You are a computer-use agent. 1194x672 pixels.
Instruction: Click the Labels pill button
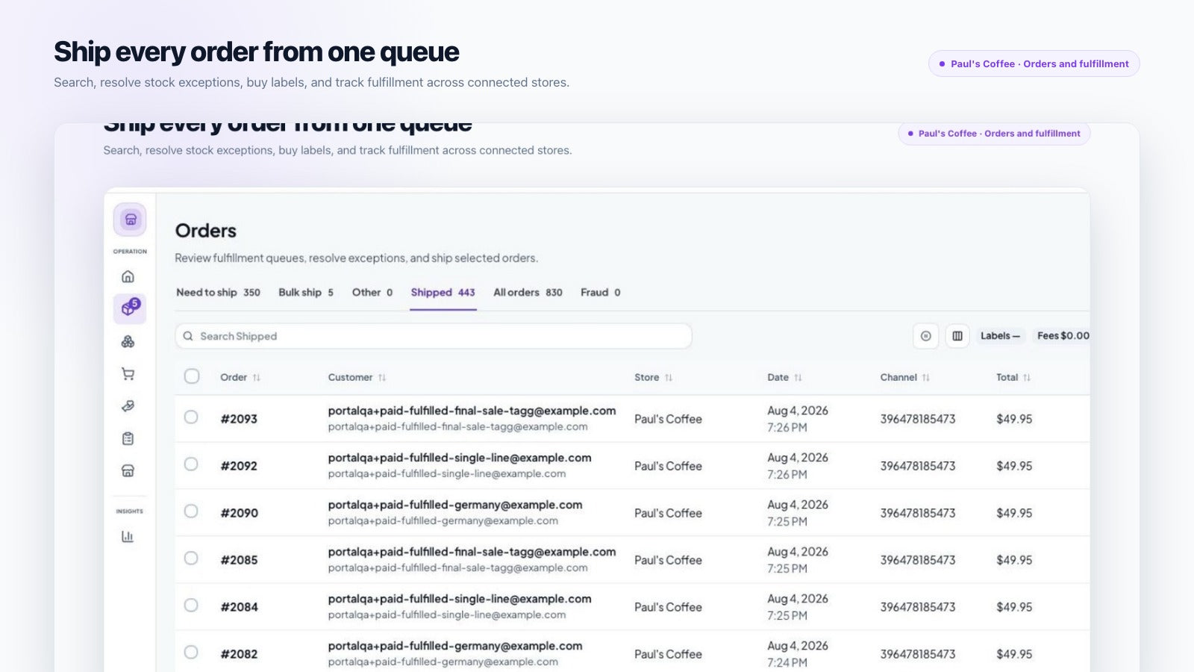click(x=1000, y=336)
